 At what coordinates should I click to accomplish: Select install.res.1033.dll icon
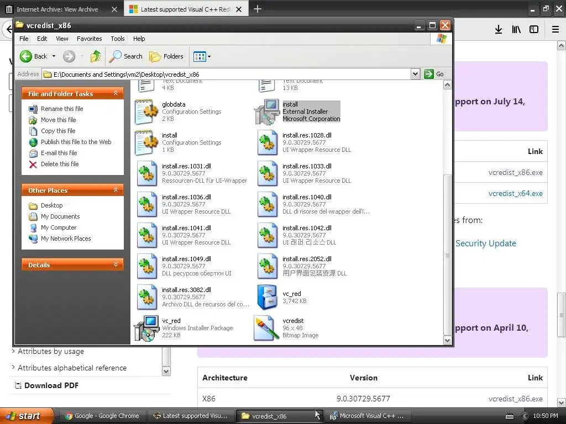pyautogui.click(x=267, y=173)
